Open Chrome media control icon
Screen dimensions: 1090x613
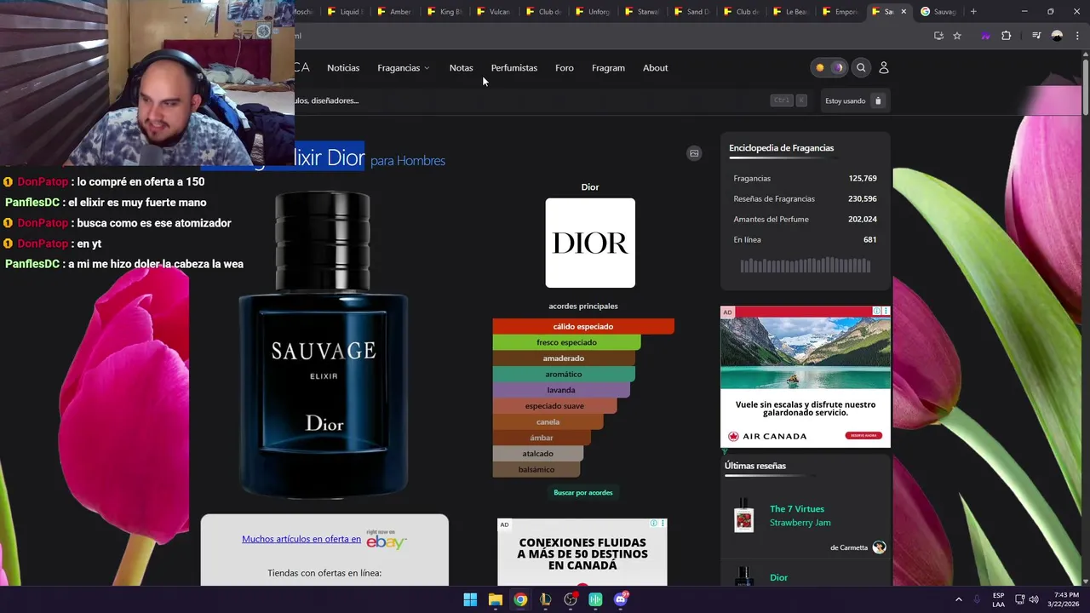pyautogui.click(x=1036, y=36)
